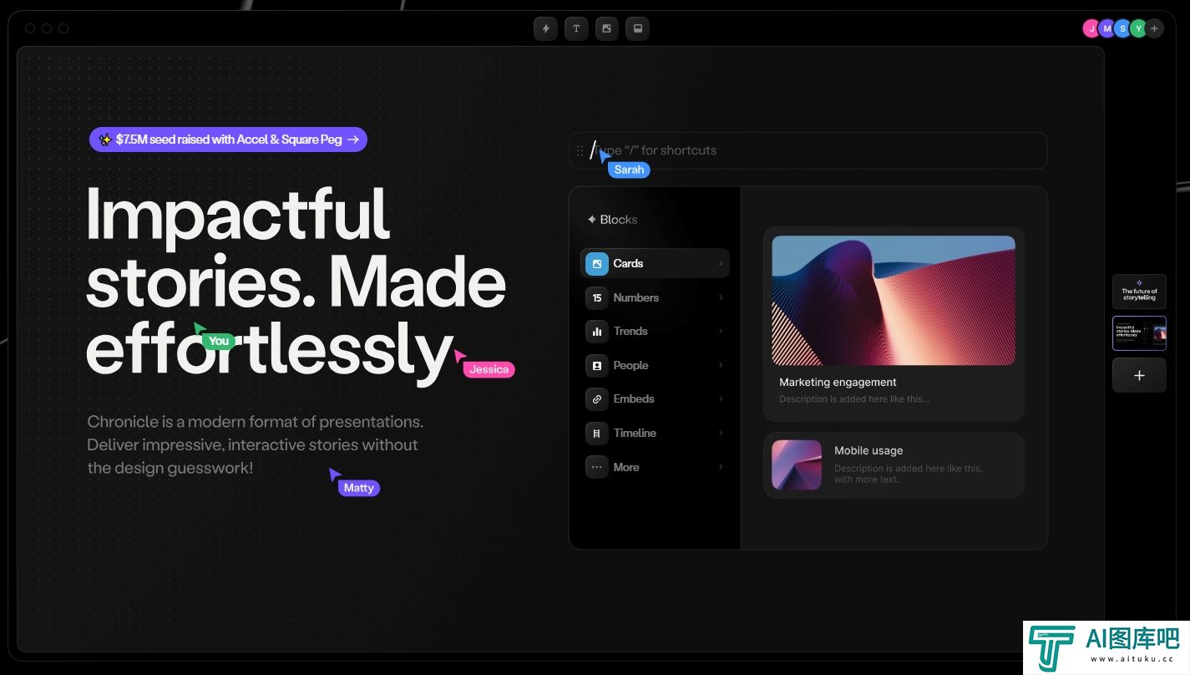The height and width of the screenshot is (675, 1190).
Task: Click the People block icon
Action: (596, 366)
